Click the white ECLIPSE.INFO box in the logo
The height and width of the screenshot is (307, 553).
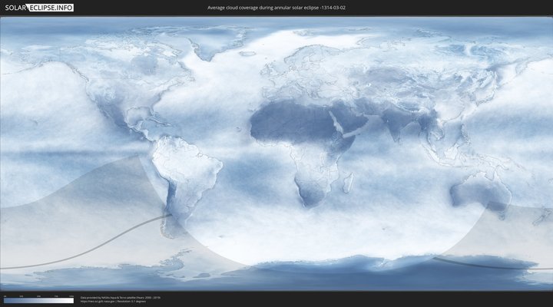[52, 7]
